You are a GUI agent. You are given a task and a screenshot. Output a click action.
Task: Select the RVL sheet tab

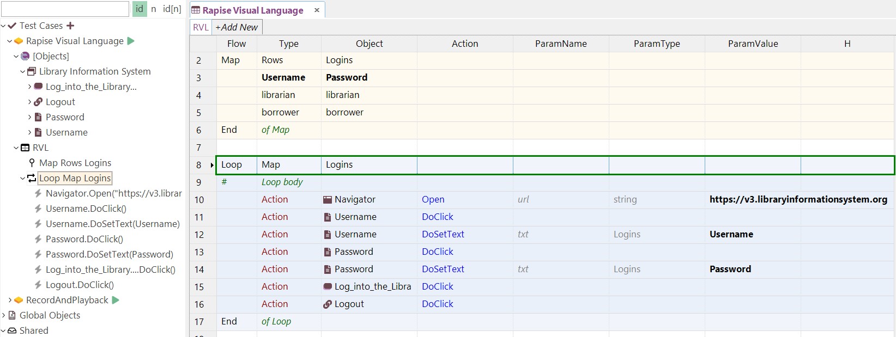[201, 27]
